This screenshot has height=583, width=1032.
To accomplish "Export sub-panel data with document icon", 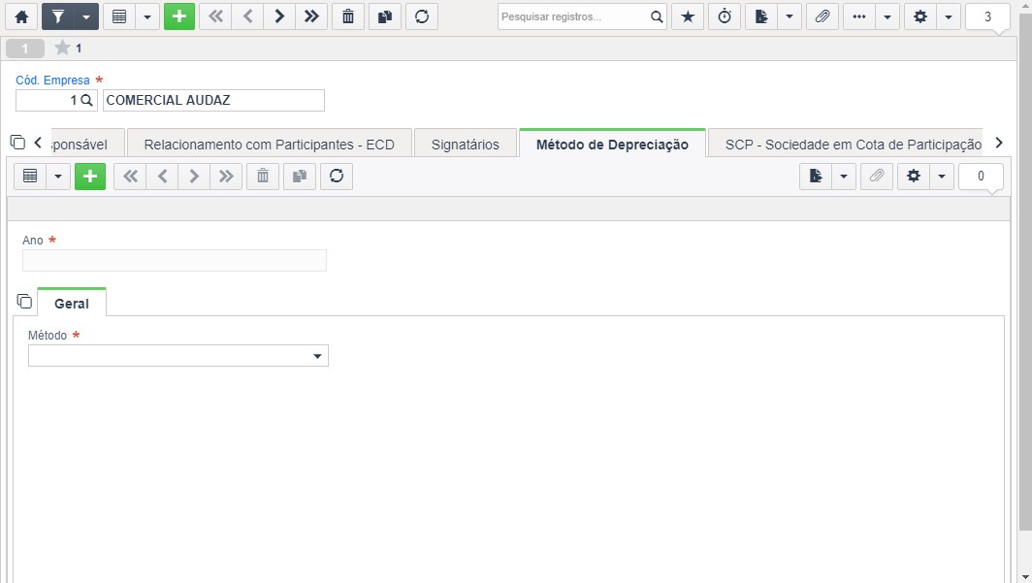I will pos(816,176).
